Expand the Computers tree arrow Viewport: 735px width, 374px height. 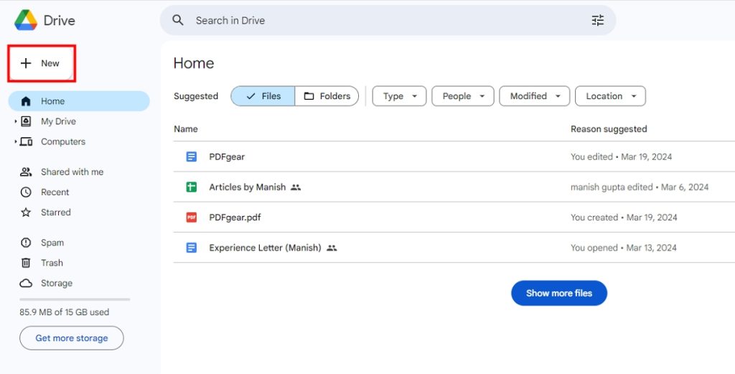coord(15,142)
